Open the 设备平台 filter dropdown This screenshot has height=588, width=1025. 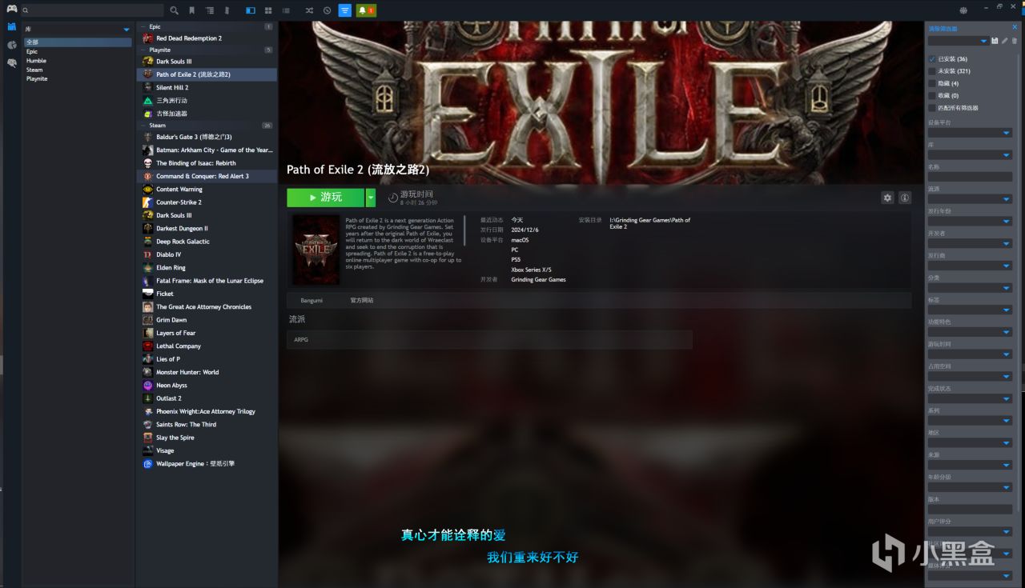(970, 133)
